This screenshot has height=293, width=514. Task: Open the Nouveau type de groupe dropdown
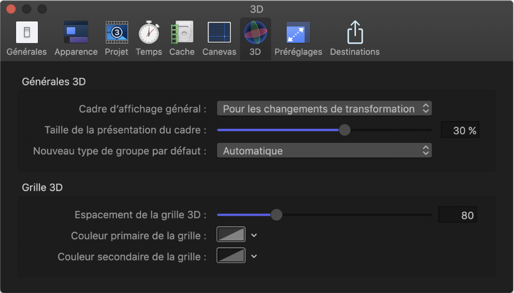click(x=324, y=151)
